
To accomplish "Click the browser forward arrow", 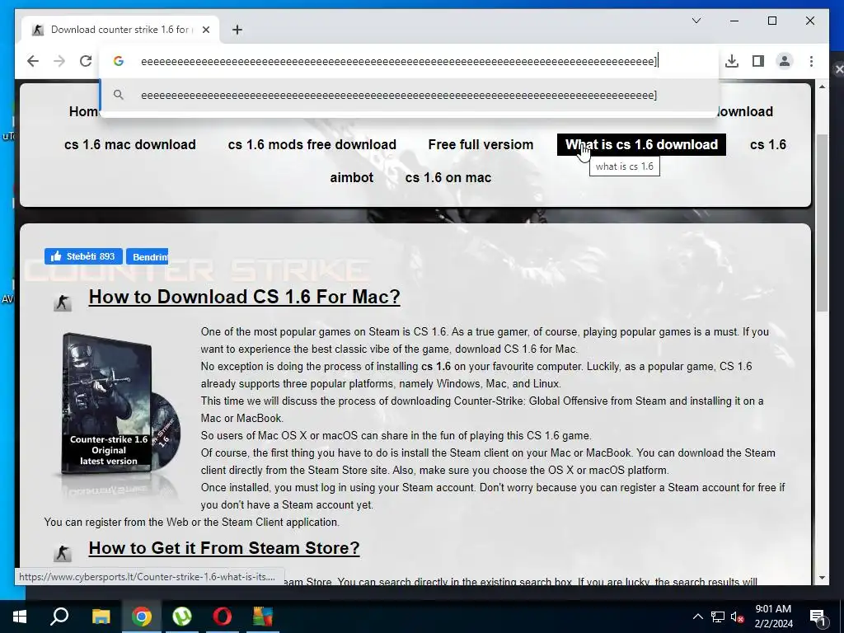I will (x=59, y=61).
